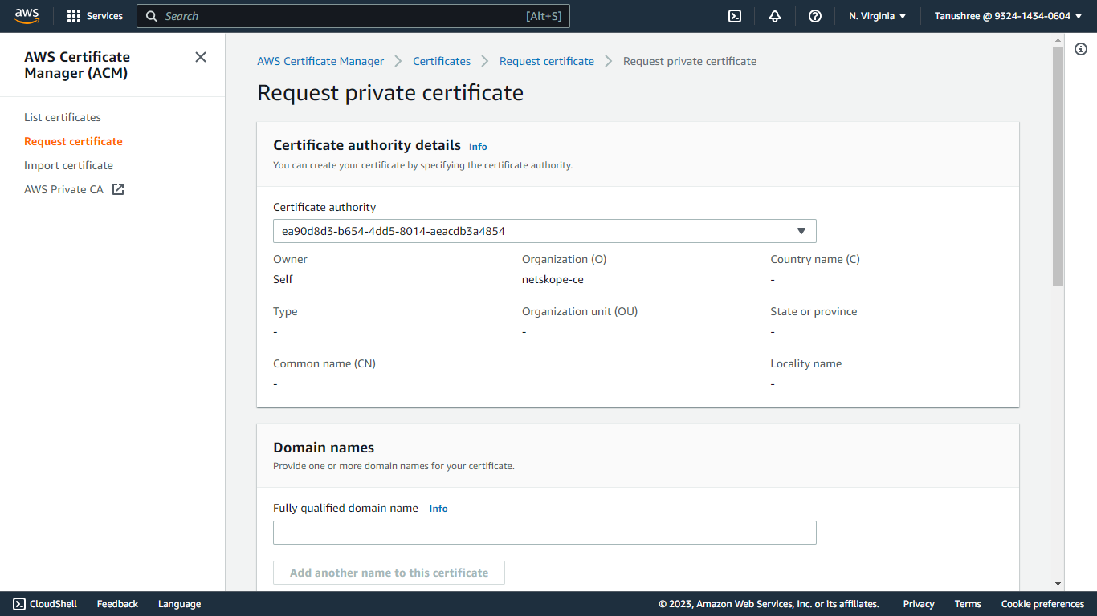Open Info link for Certificate authority details

pos(478,147)
